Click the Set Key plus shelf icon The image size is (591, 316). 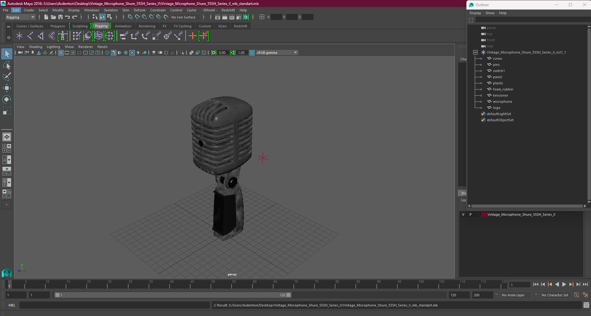pyautogui.click(x=192, y=36)
